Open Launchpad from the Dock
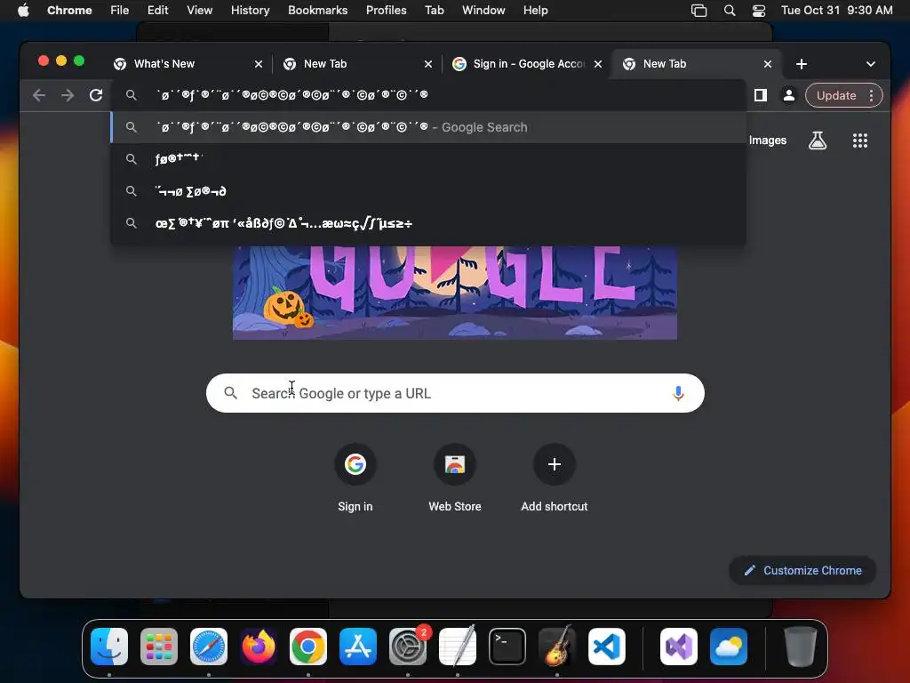The image size is (910, 683). 159,647
